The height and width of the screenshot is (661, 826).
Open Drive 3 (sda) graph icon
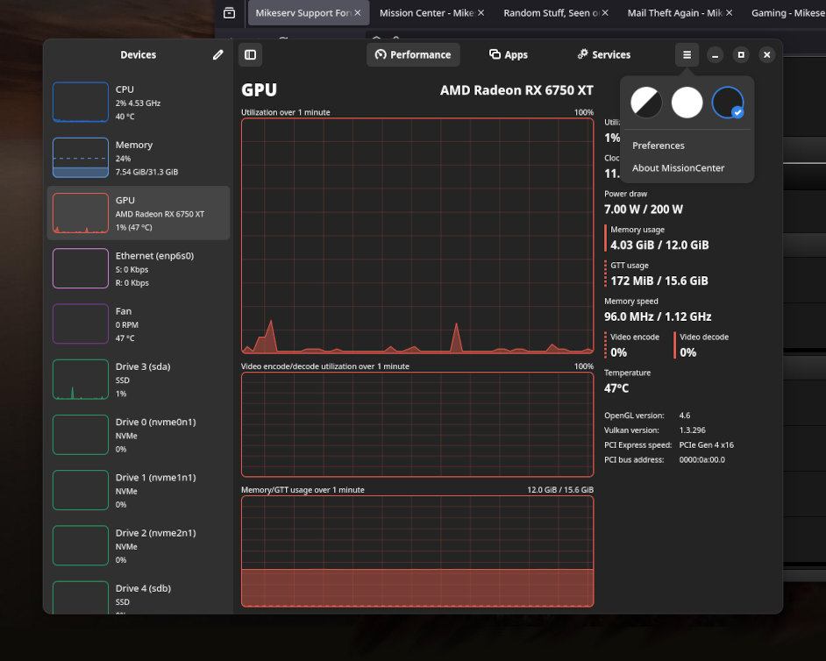(x=81, y=380)
